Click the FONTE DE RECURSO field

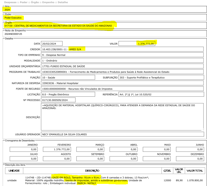[x=122, y=89]
